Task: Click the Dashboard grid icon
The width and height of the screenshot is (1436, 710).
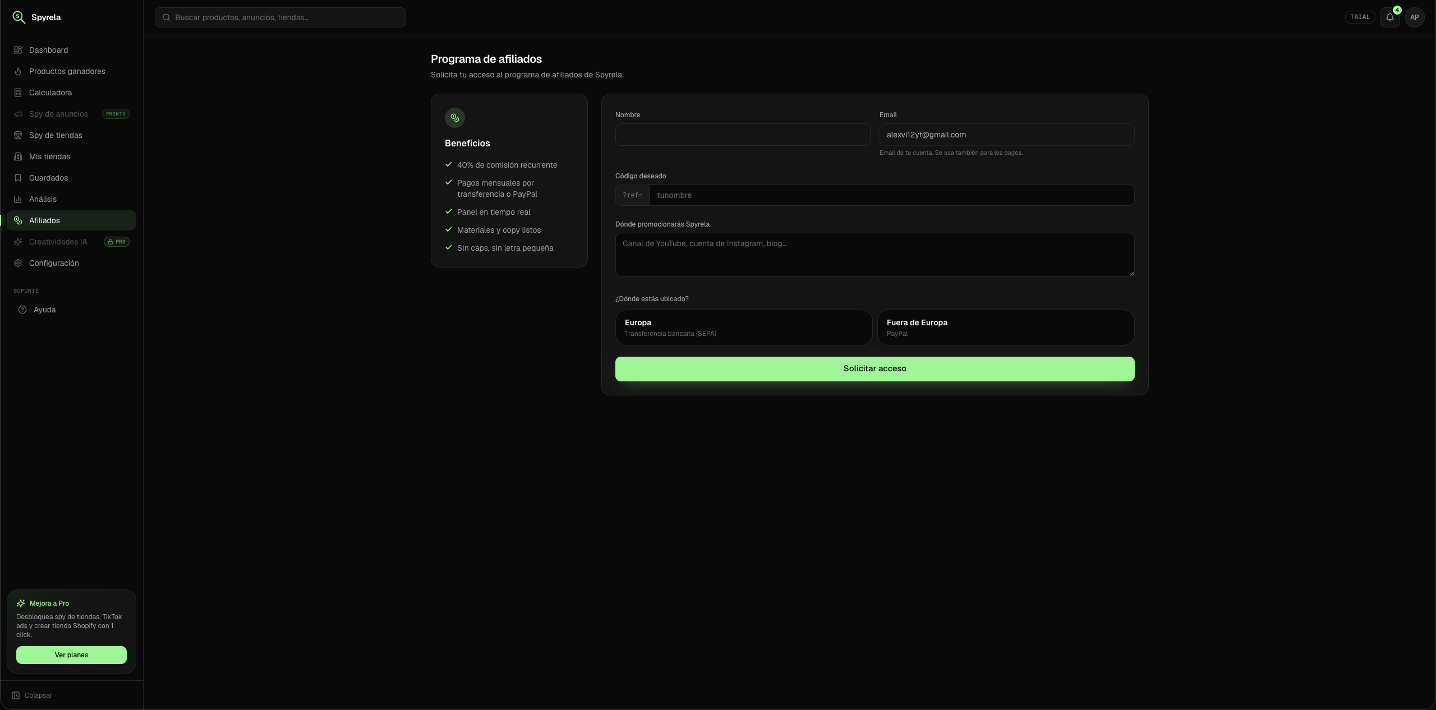Action: 18,50
